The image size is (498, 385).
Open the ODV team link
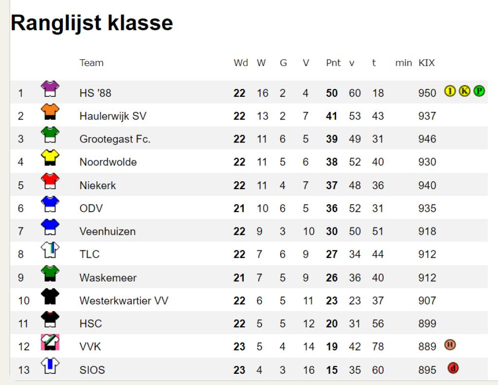tap(91, 208)
